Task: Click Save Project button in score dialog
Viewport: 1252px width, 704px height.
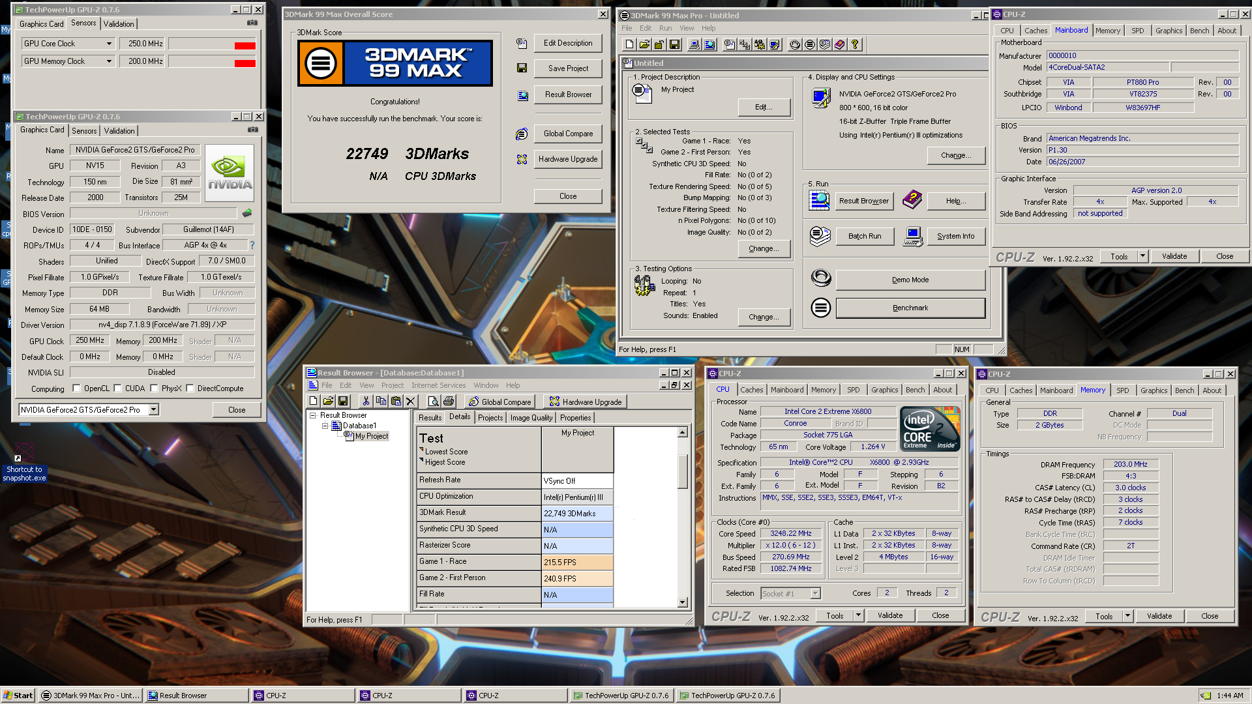Action: tap(568, 68)
